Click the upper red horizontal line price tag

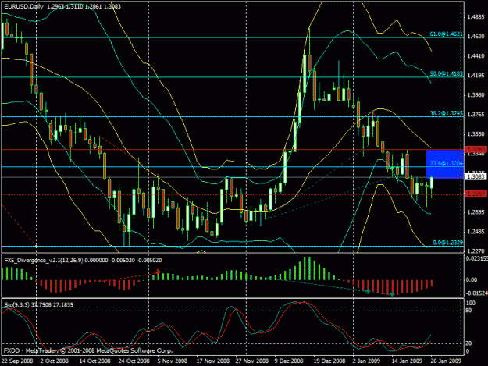(x=476, y=150)
